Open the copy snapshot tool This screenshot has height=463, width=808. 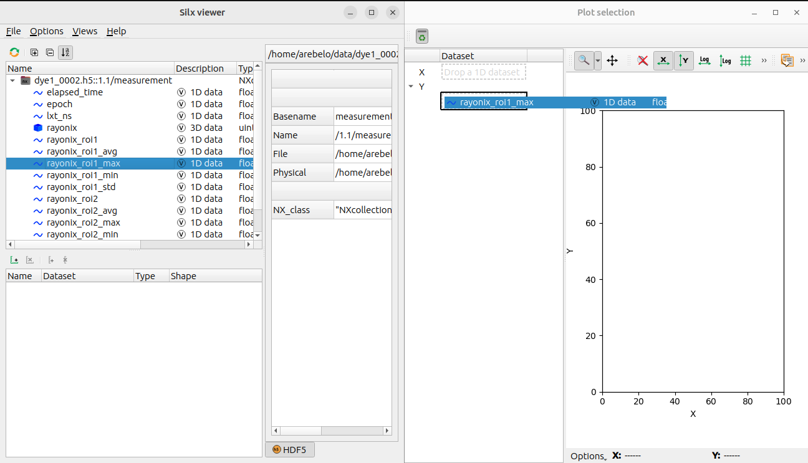[787, 61]
